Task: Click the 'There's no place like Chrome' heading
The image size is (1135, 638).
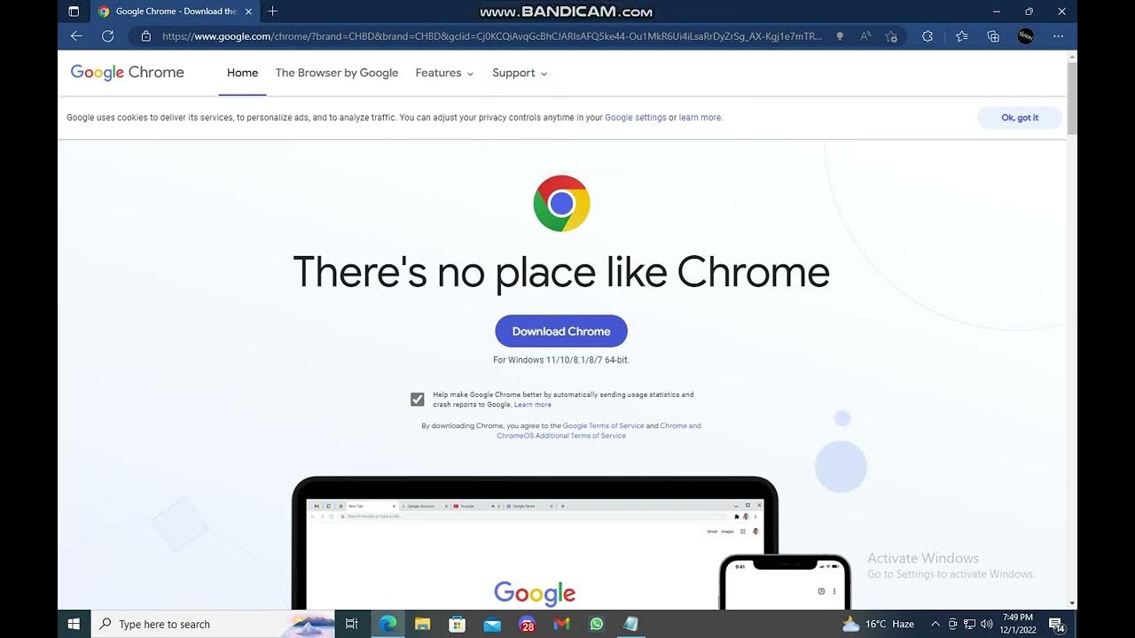Action: pos(561,272)
